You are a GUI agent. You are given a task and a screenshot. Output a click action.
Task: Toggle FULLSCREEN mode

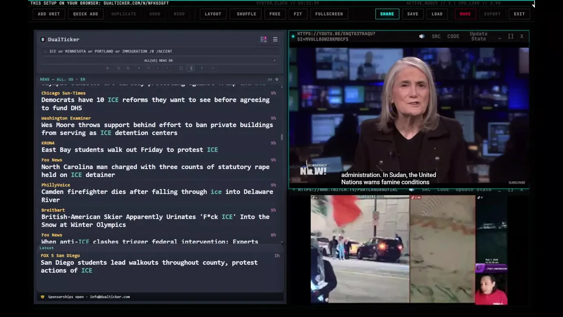click(x=329, y=14)
